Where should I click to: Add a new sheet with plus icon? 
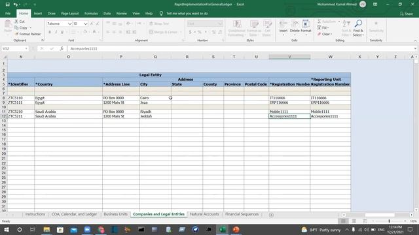(271, 215)
